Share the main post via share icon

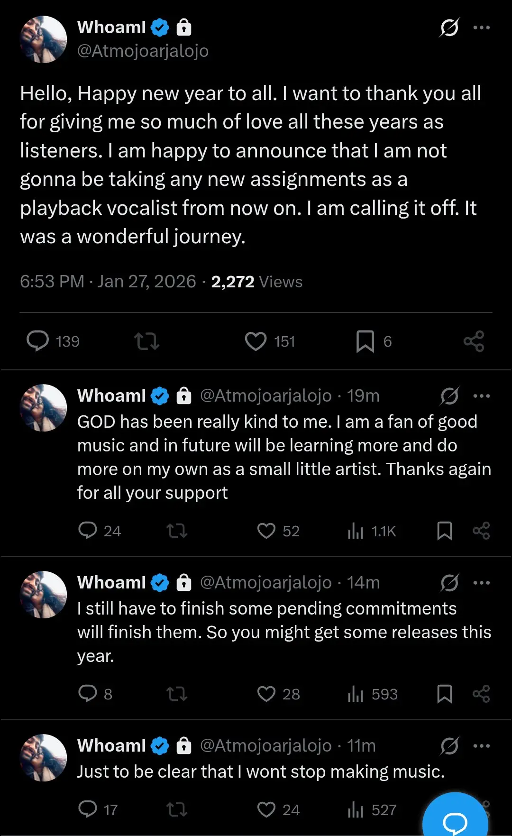click(x=474, y=341)
